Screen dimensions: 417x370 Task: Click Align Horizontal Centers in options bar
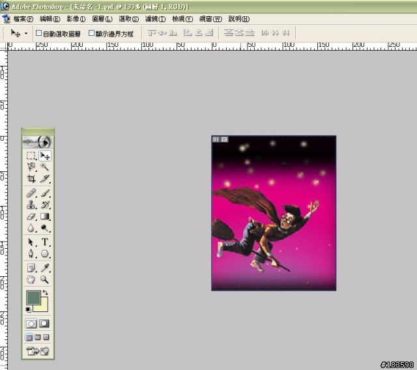click(x=198, y=33)
